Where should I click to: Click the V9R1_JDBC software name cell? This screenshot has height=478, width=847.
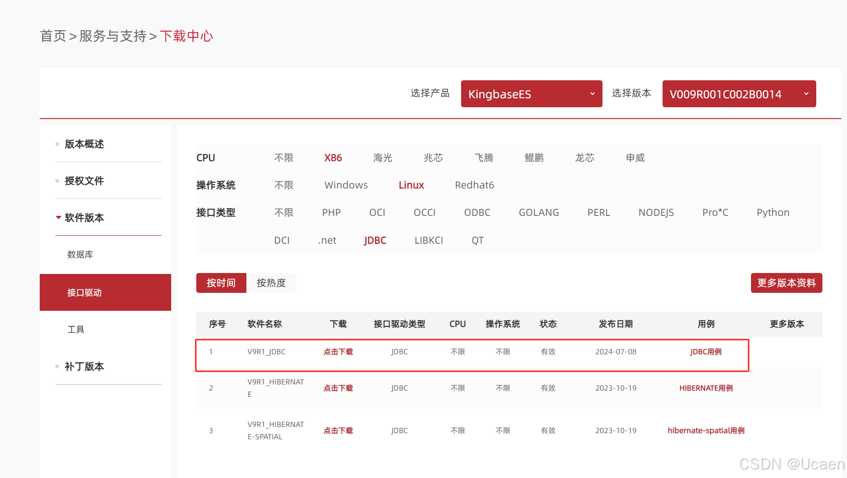point(266,352)
